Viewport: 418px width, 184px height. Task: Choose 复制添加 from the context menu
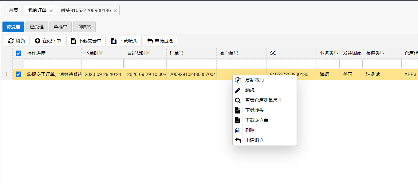coord(265,80)
